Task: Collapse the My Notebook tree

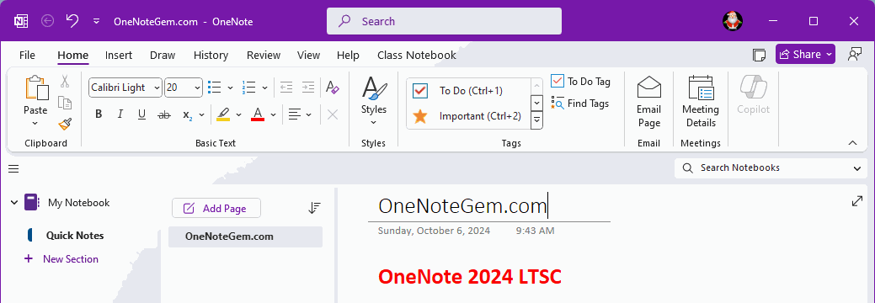Action: pyautogui.click(x=14, y=202)
